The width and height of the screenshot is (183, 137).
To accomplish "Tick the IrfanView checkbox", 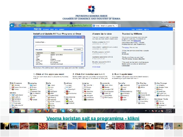I will 83,91.
